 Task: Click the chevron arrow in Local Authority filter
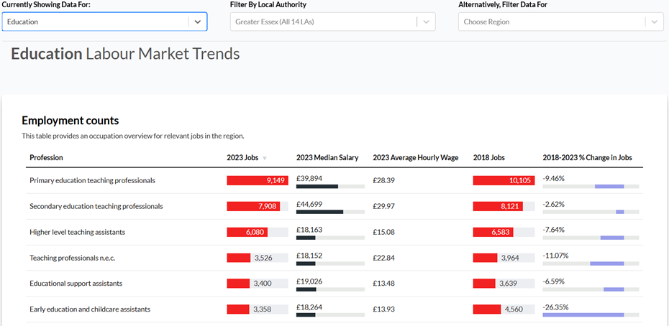coord(427,22)
